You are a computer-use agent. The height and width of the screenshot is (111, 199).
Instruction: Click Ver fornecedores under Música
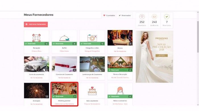[x=120, y=51]
